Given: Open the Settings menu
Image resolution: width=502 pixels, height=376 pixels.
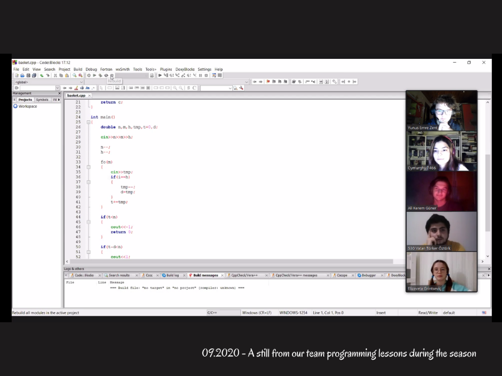Looking at the screenshot, I should [x=205, y=69].
